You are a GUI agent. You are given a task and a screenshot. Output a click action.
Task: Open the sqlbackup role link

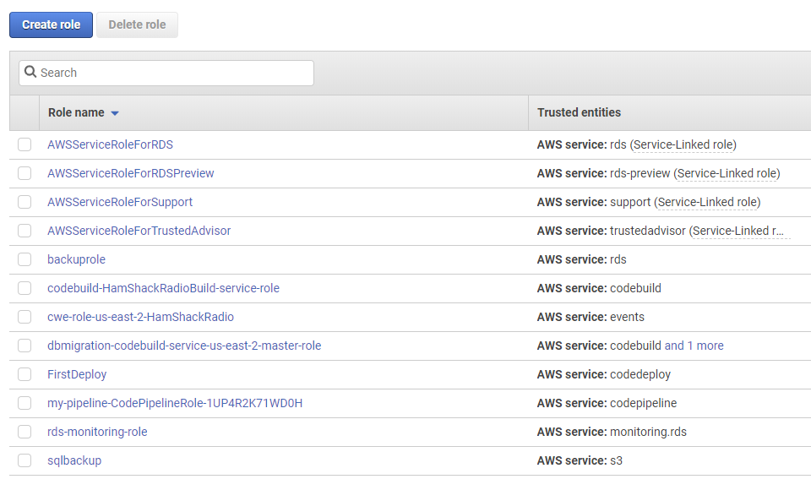(74, 460)
